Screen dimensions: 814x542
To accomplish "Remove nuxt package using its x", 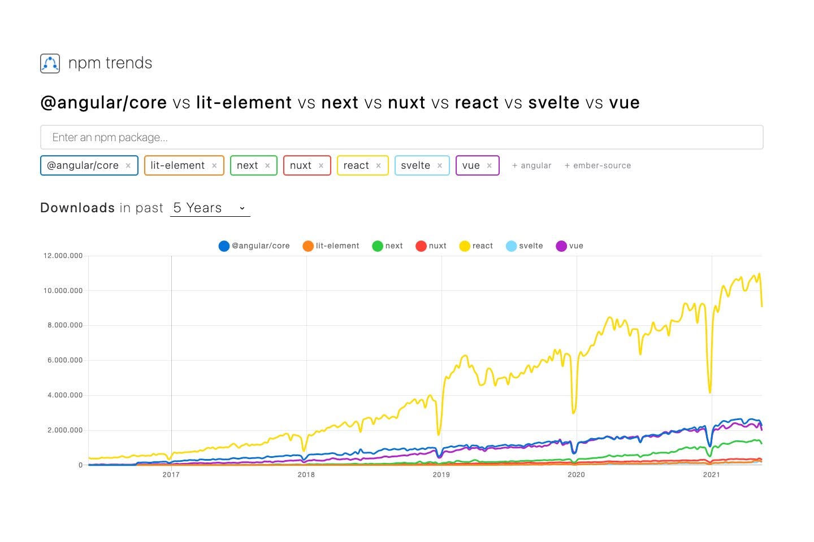I will coord(321,165).
